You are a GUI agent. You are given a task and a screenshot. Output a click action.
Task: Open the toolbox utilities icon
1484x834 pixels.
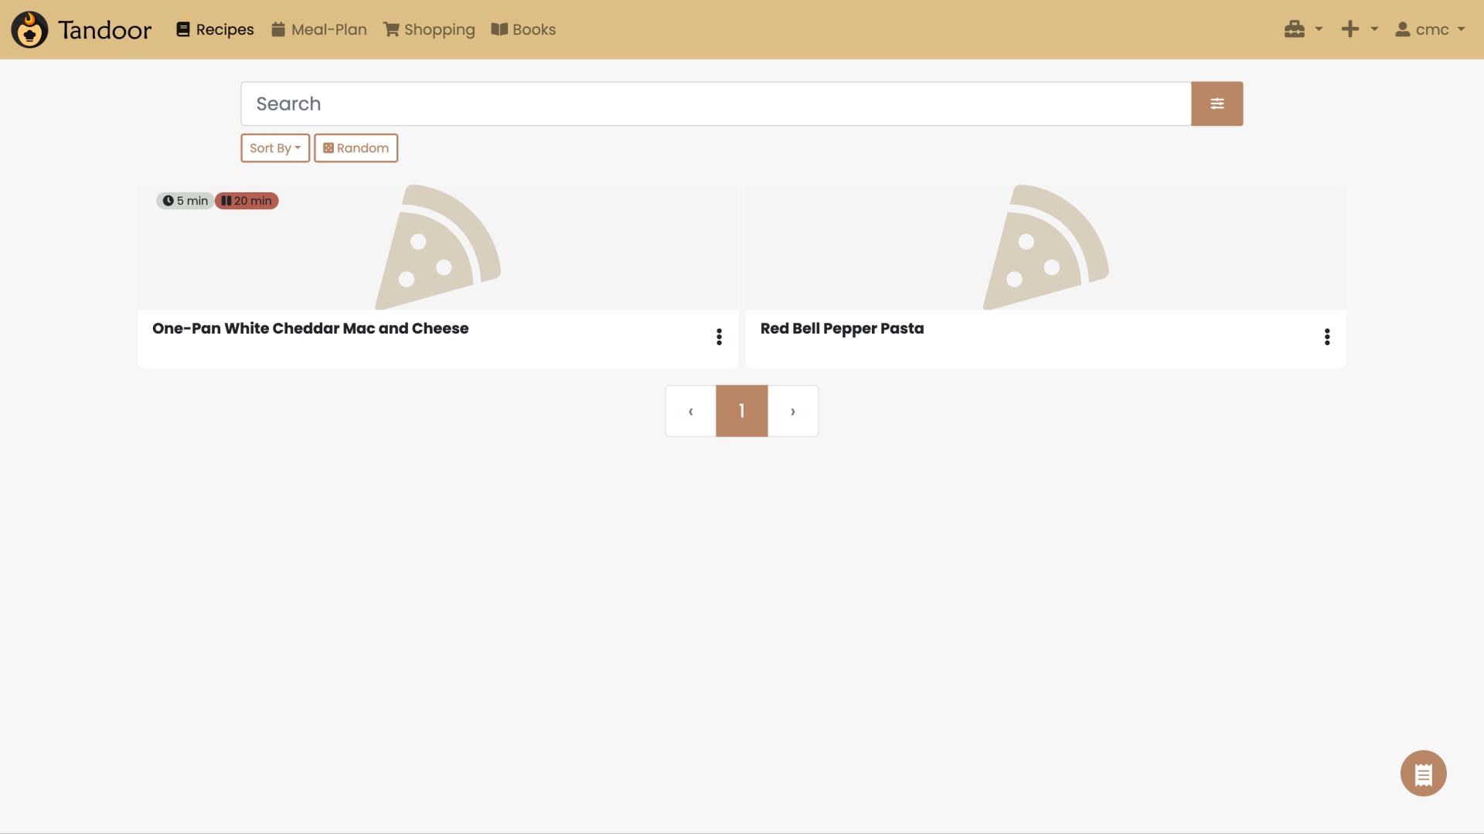1295,29
